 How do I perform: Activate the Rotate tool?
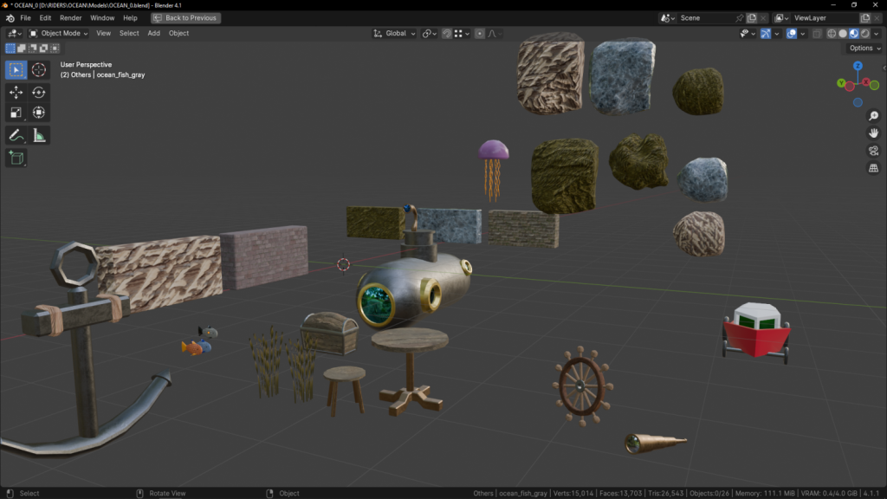[x=39, y=93]
